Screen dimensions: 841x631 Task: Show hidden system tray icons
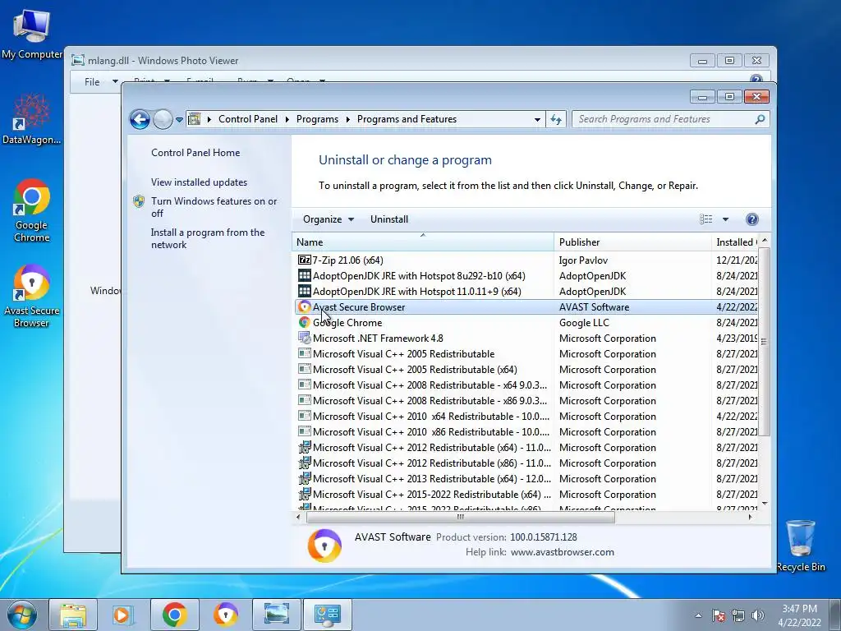click(698, 615)
